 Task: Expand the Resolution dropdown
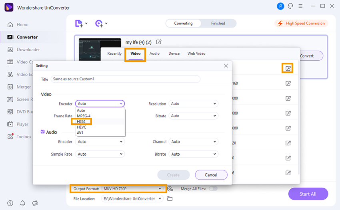click(x=194, y=104)
